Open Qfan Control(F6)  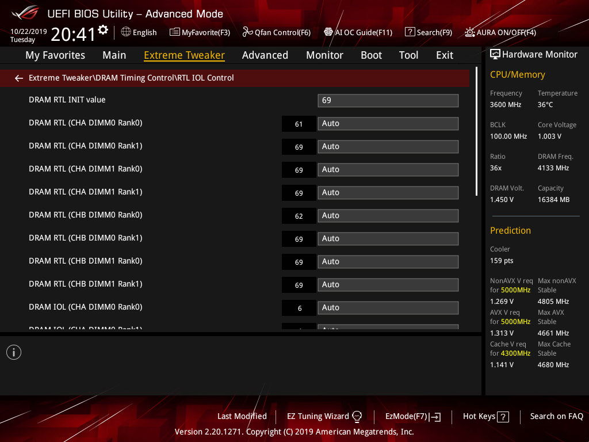(277, 32)
